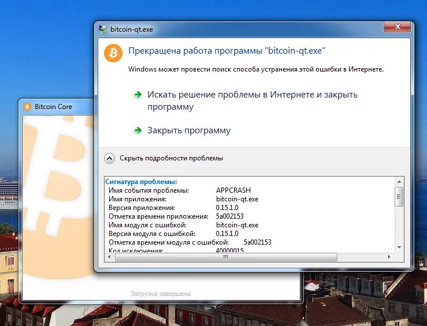Click 'Имя события проблемы:' label
The width and height of the screenshot is (427, 326).
(148, 190)
